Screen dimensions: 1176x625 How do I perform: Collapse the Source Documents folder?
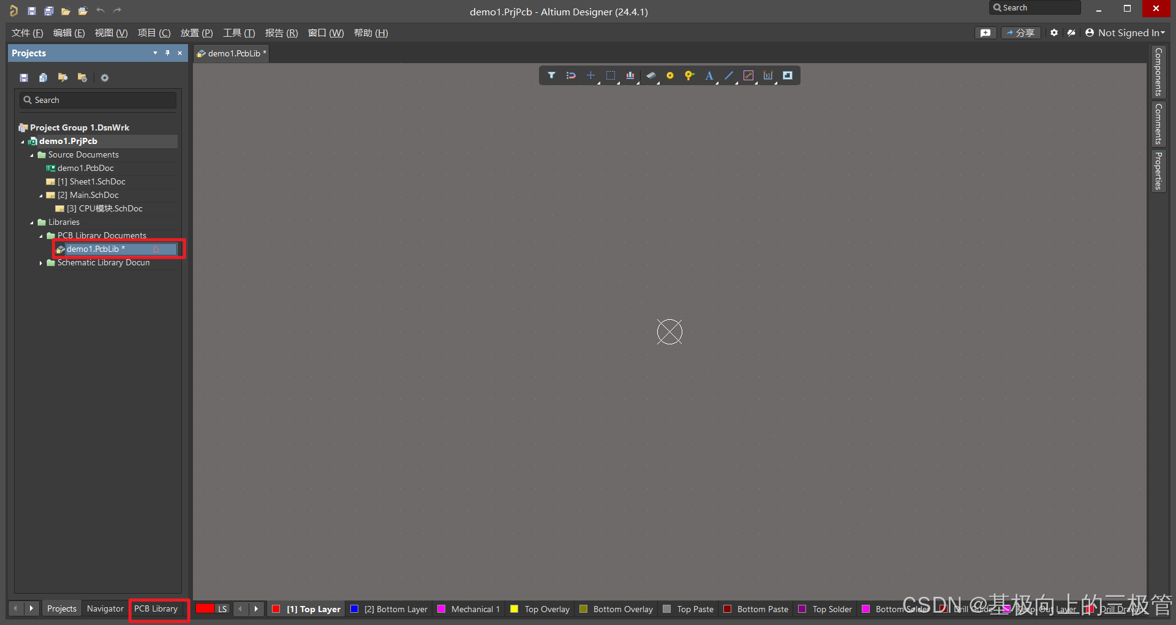point(32,155)
